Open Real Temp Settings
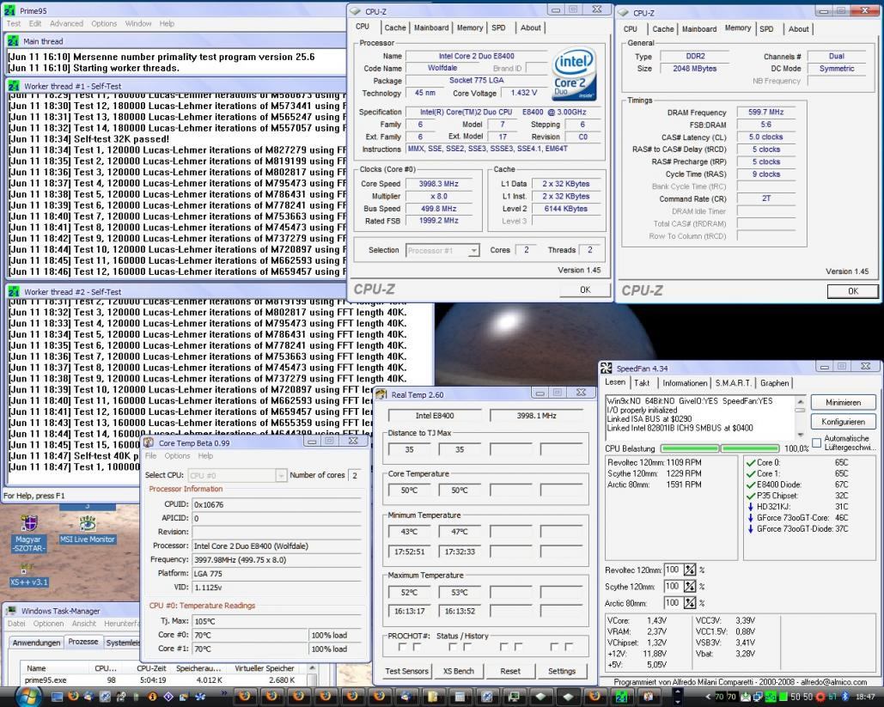 click(x=562, y=671)
